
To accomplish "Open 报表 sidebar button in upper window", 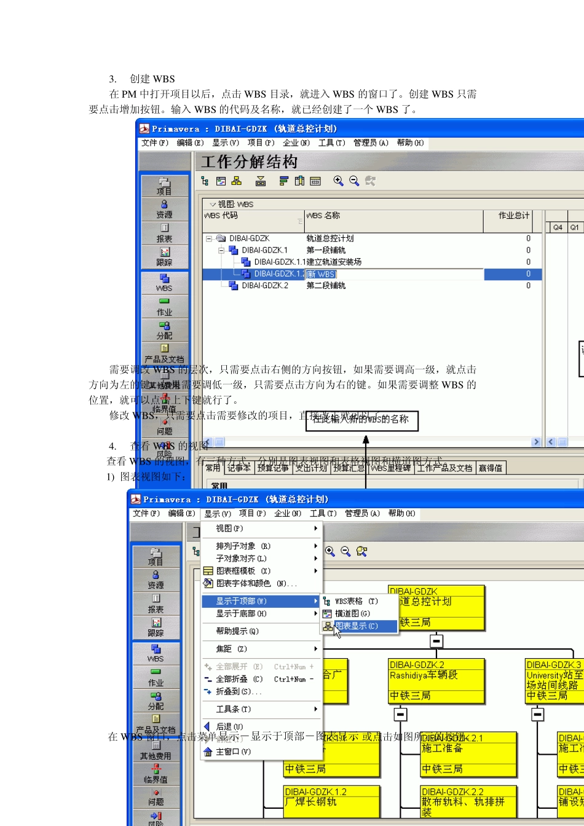I will [x=164, y=234].
